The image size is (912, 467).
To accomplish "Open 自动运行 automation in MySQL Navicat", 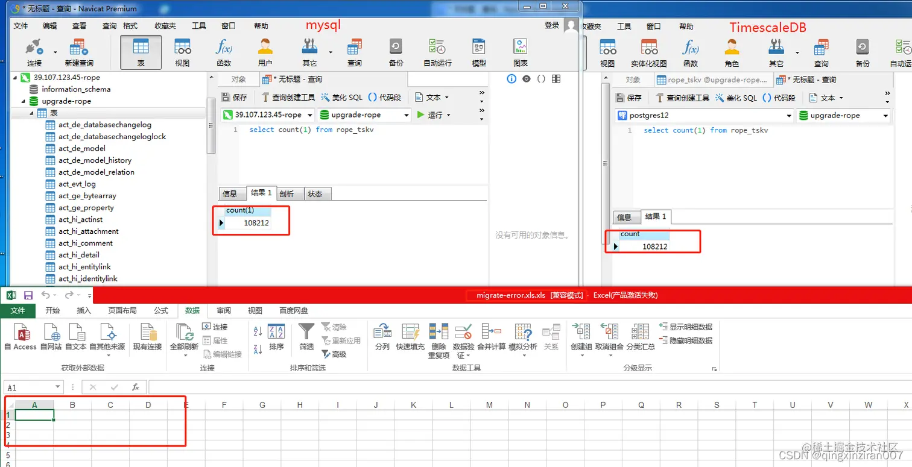I will click(x=437, y=52).
